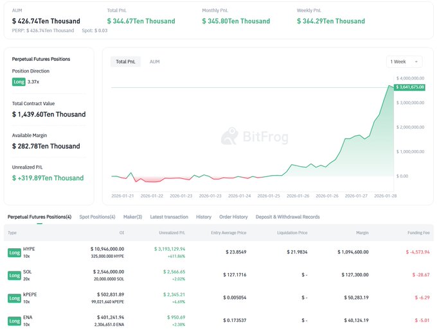
Task: Open the History tab
Action: pyautogui.click(x=204, y=217)
